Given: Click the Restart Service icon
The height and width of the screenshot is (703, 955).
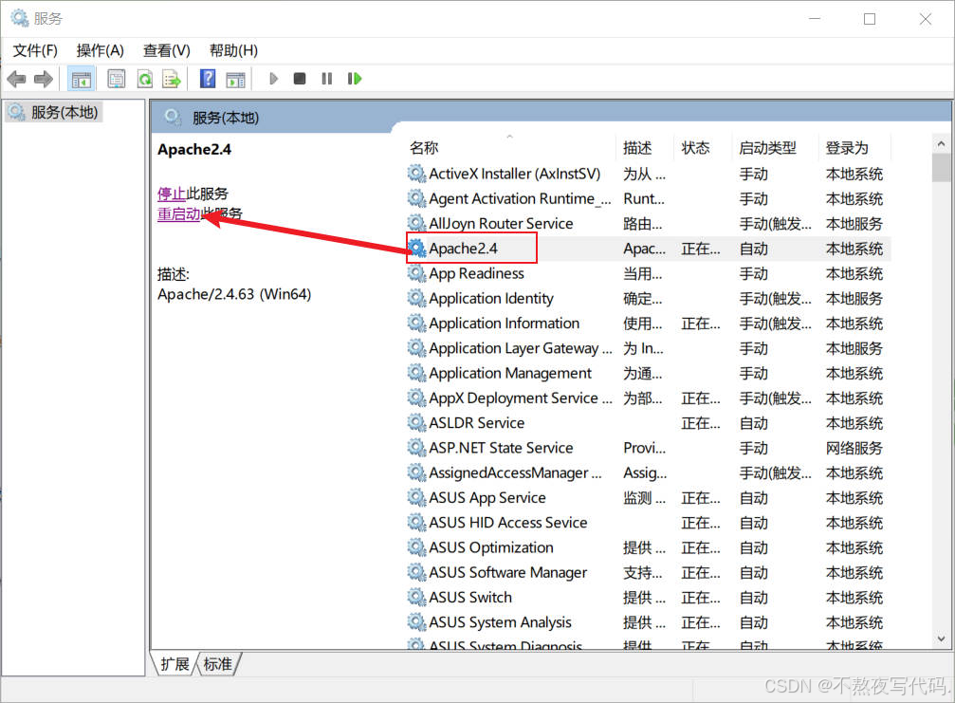Looking at the screenshot, I should [354, 79].
